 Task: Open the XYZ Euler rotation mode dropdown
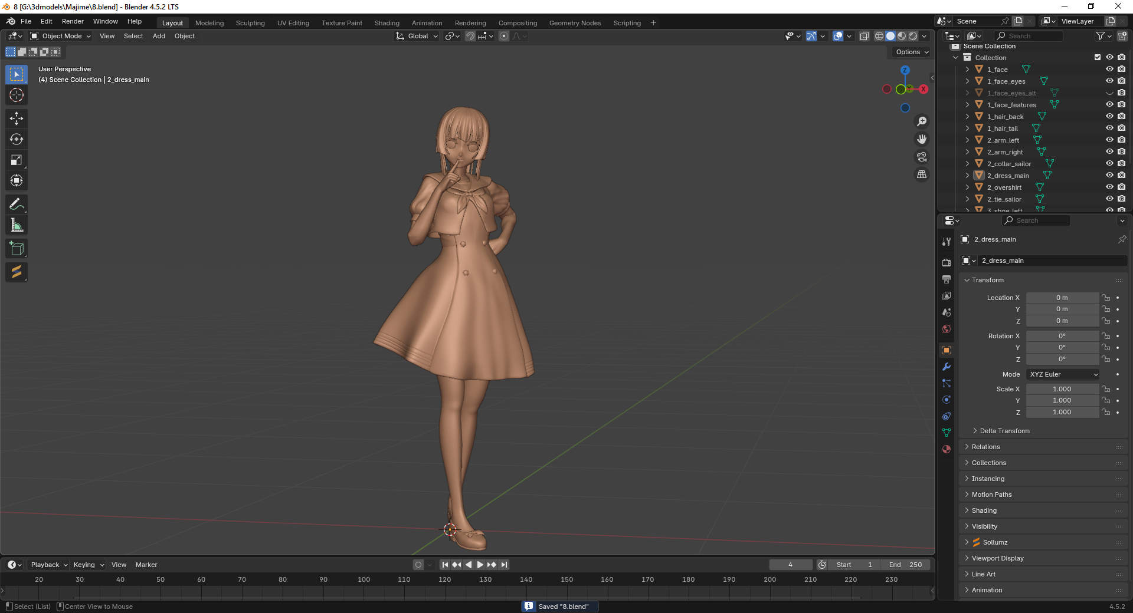[x=1063, y=374]
